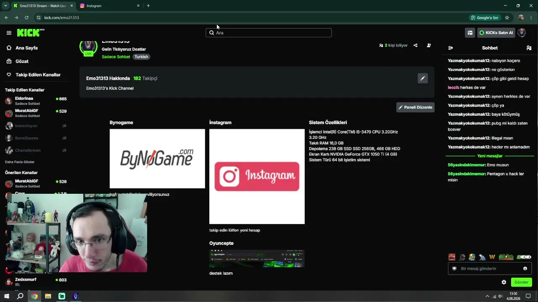Screen dimensions: 538x302
Task: Open Eldorinaa's channel in the sidebar
Action: pyautogui.click(x=36, y=101)
